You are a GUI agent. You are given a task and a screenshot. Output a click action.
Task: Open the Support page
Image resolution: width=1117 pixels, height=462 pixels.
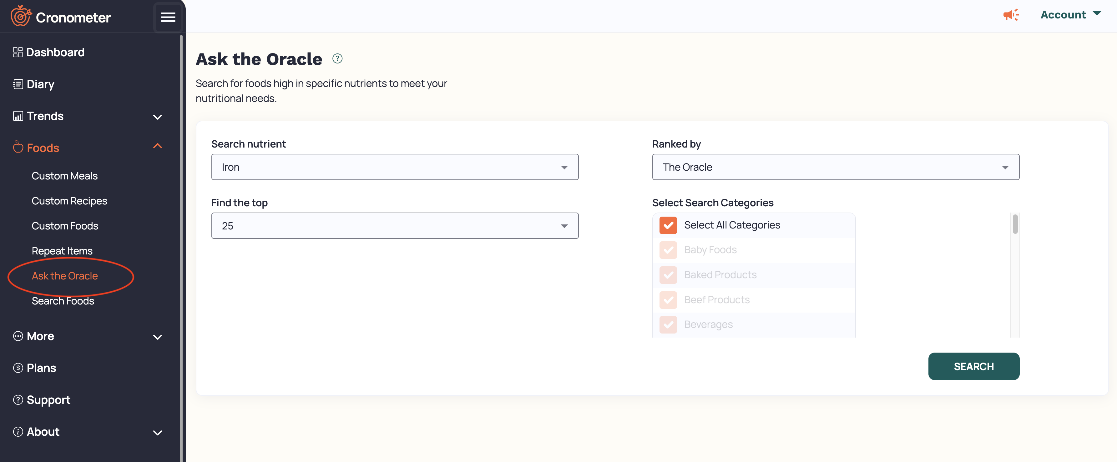pos(48,400)
